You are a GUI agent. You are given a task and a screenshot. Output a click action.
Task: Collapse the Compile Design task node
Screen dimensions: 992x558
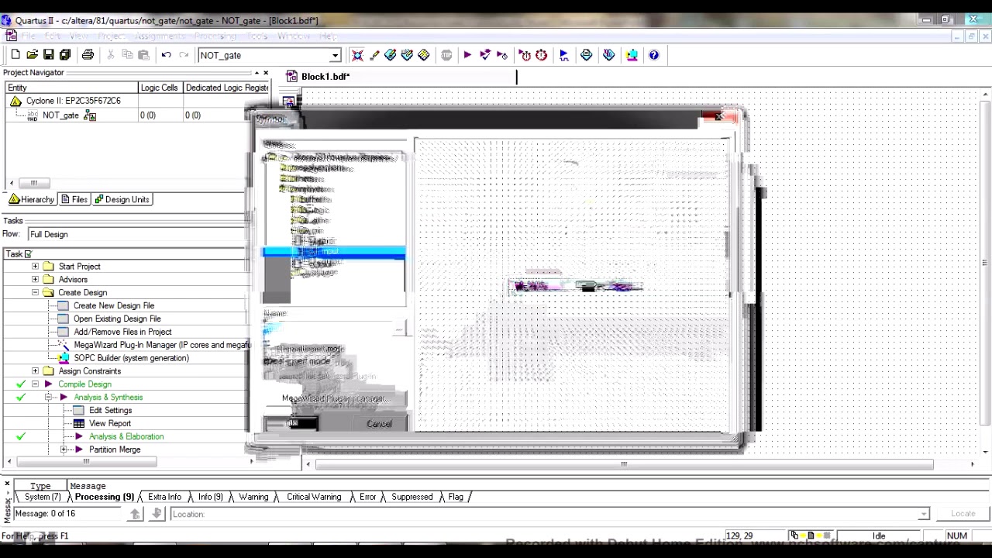point(35,384)
